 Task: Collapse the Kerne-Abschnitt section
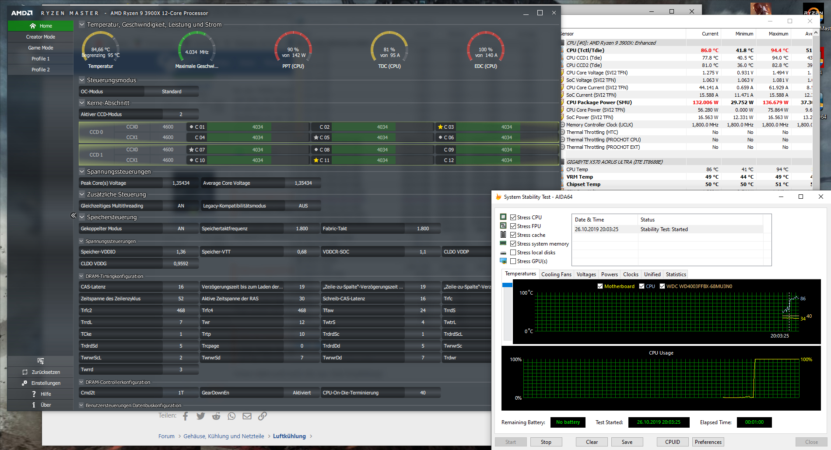(82, 103)
